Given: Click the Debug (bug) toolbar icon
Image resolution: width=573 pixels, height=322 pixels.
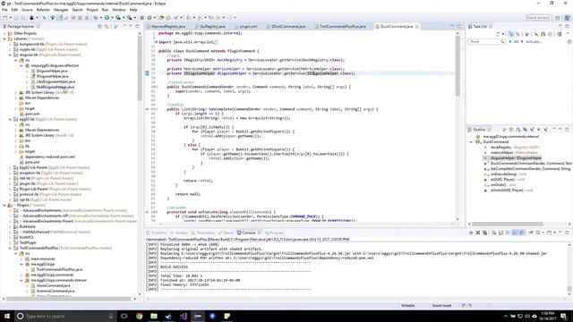Looking at the screenshot, I should pyautogui.click(x=96, y=18).
